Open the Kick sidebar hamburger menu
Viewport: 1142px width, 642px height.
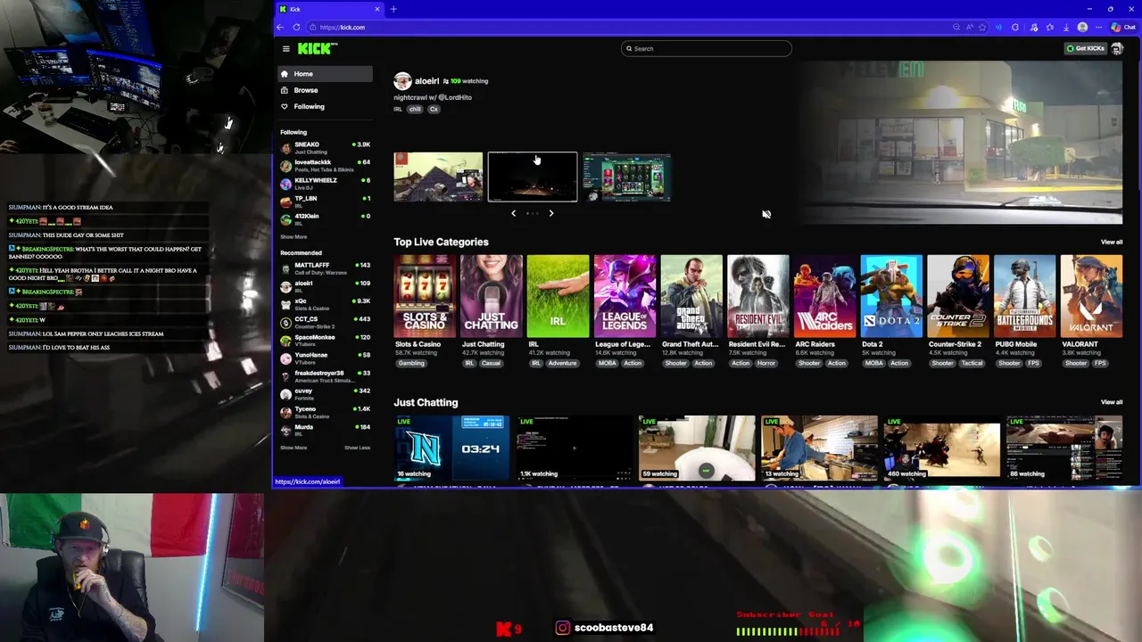(x=285, y=49)
